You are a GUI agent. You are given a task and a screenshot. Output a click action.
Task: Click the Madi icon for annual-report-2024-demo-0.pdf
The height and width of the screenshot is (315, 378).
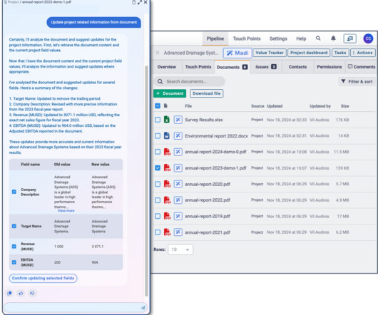(x=178, y=152)
